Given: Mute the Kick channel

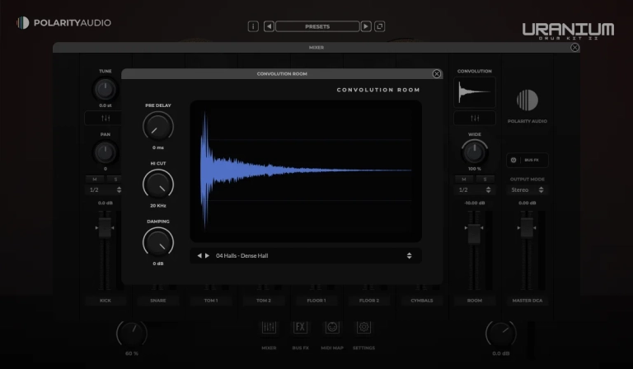Looking at the screenshot, I should click(x=95, y=180).
